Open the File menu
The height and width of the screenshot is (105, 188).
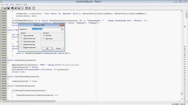[2, 5]
